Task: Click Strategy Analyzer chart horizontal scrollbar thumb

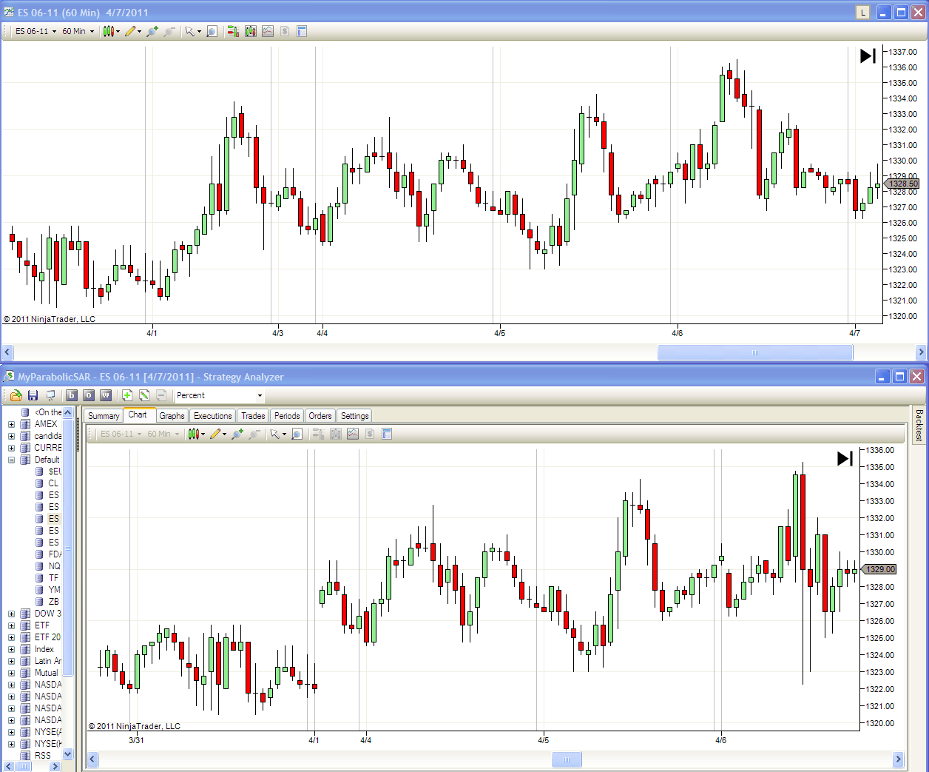Action: tap(567, 759)
